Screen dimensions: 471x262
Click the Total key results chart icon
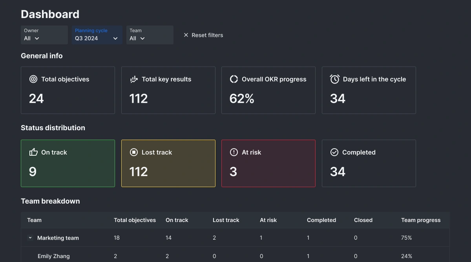click(x=133, y=79)
